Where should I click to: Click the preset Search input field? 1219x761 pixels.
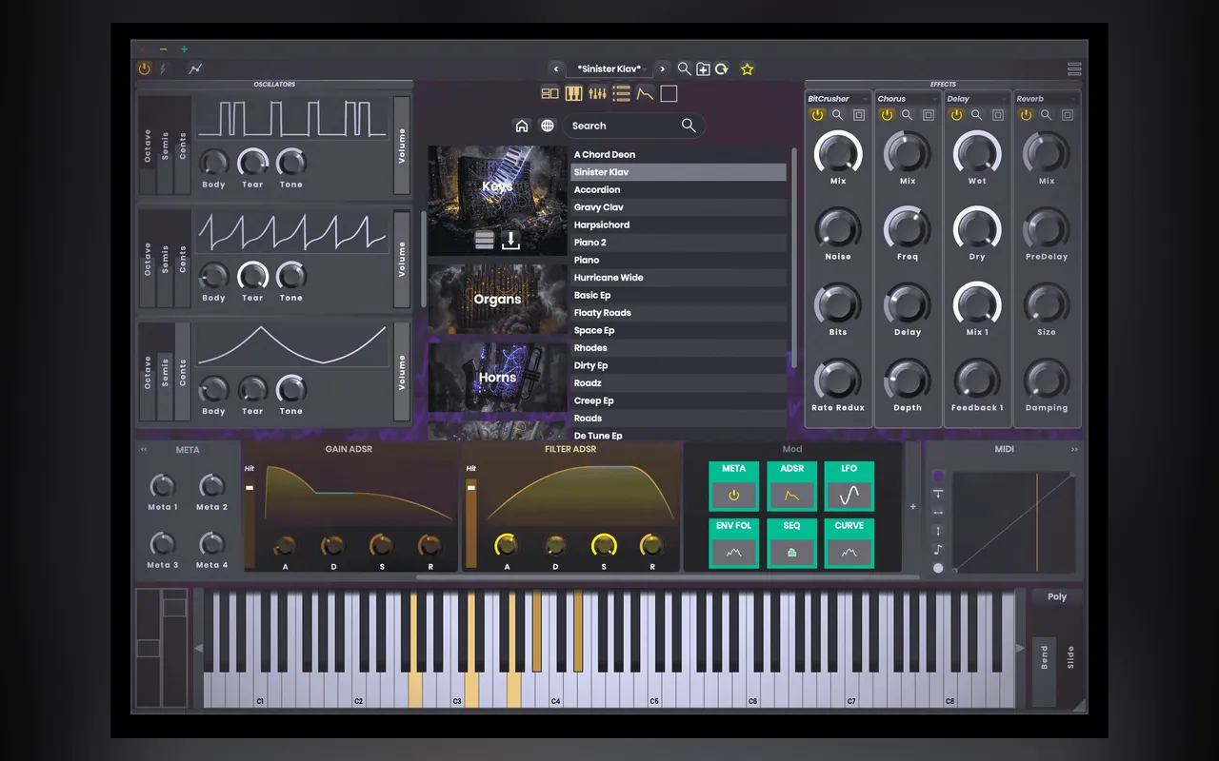[x=632, y=126]
